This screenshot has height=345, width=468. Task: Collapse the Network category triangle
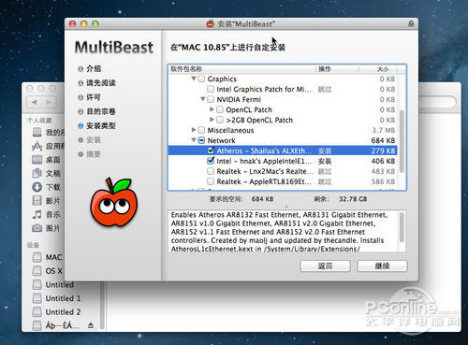(194, 140)
